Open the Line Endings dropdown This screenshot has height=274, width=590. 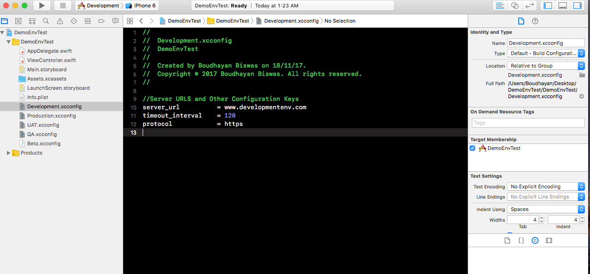tap(546, 197)
